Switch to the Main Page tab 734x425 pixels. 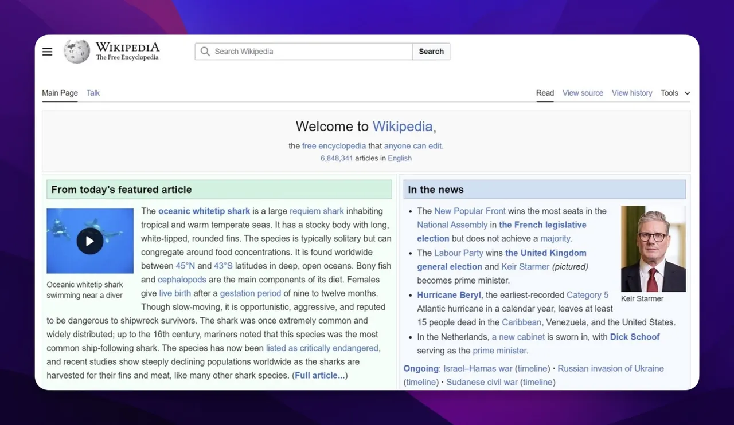[x=60, y=93]
